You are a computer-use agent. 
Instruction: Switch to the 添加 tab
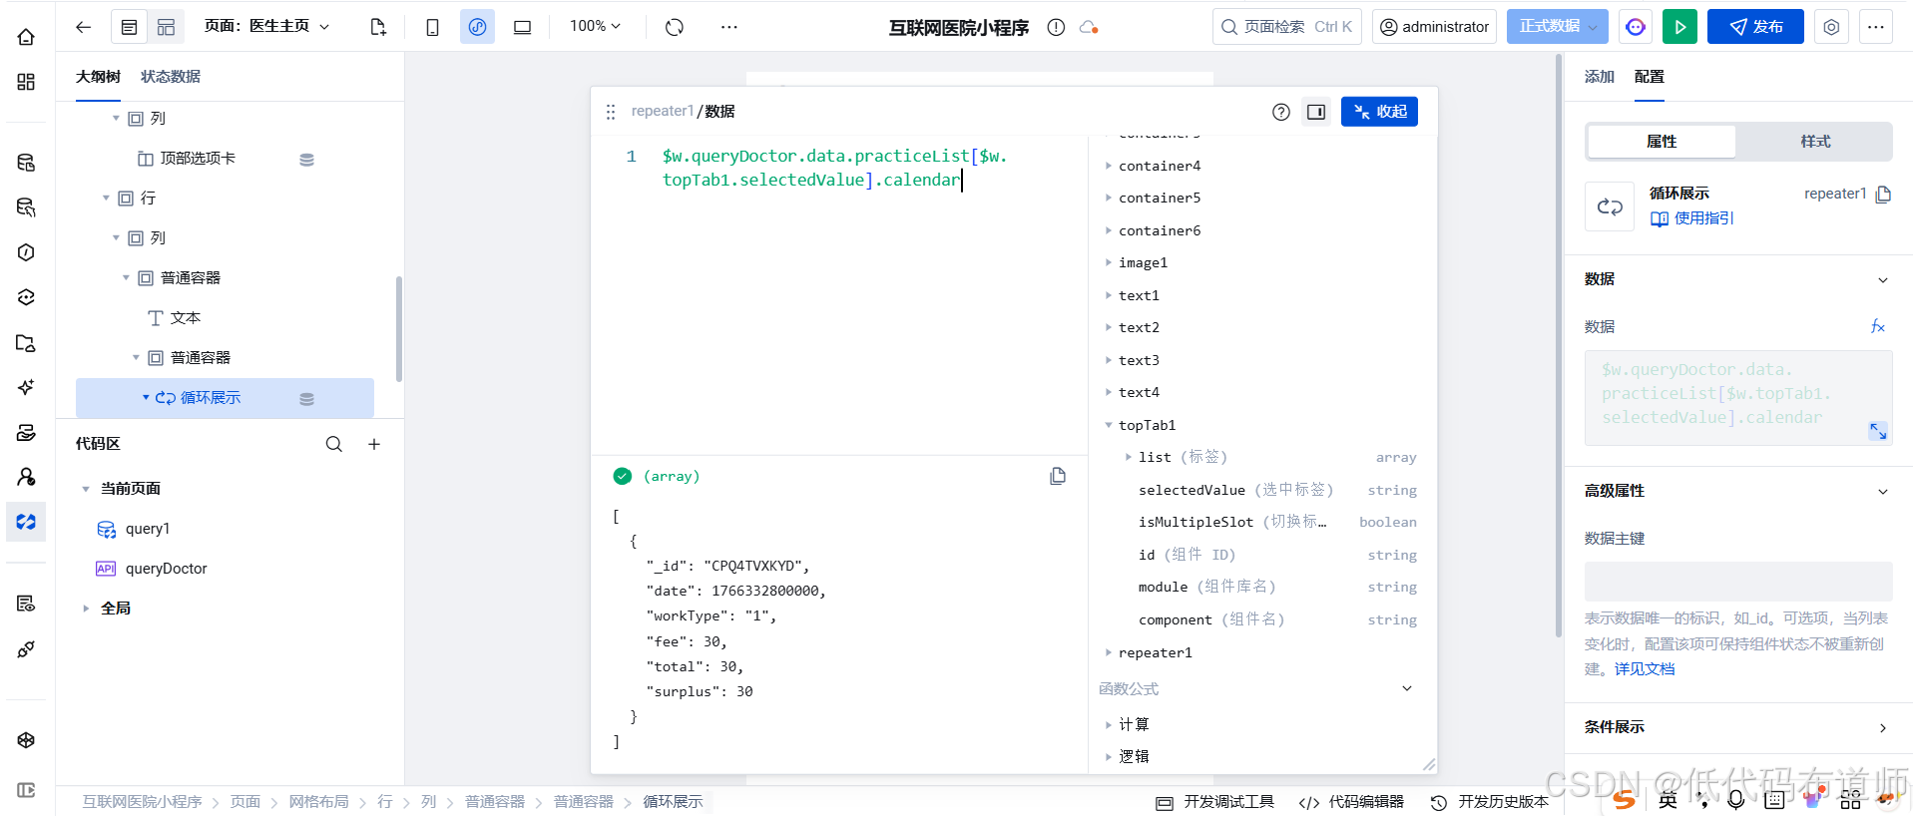[1600, 77]
